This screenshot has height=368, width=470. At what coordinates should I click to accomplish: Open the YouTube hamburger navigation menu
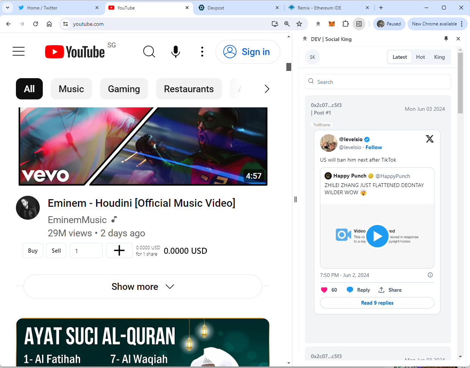coord(18,51)
